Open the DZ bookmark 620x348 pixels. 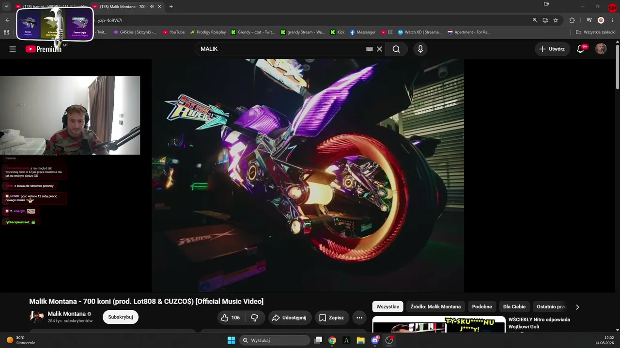387,32
